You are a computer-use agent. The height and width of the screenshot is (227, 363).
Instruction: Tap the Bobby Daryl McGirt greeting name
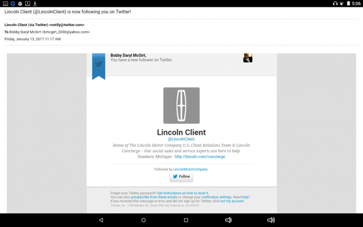click(128, 55)
